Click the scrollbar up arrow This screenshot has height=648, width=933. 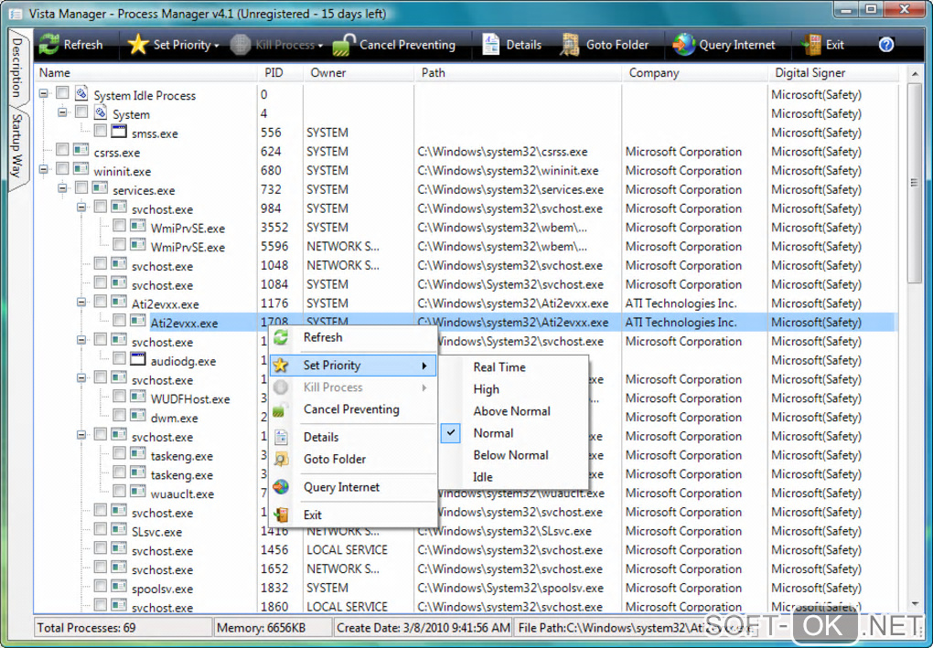[914, 74]
